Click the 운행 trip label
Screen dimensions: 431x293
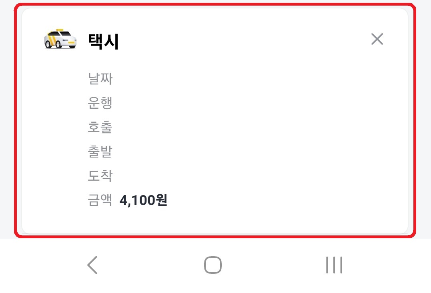click(x=100, y=103)
